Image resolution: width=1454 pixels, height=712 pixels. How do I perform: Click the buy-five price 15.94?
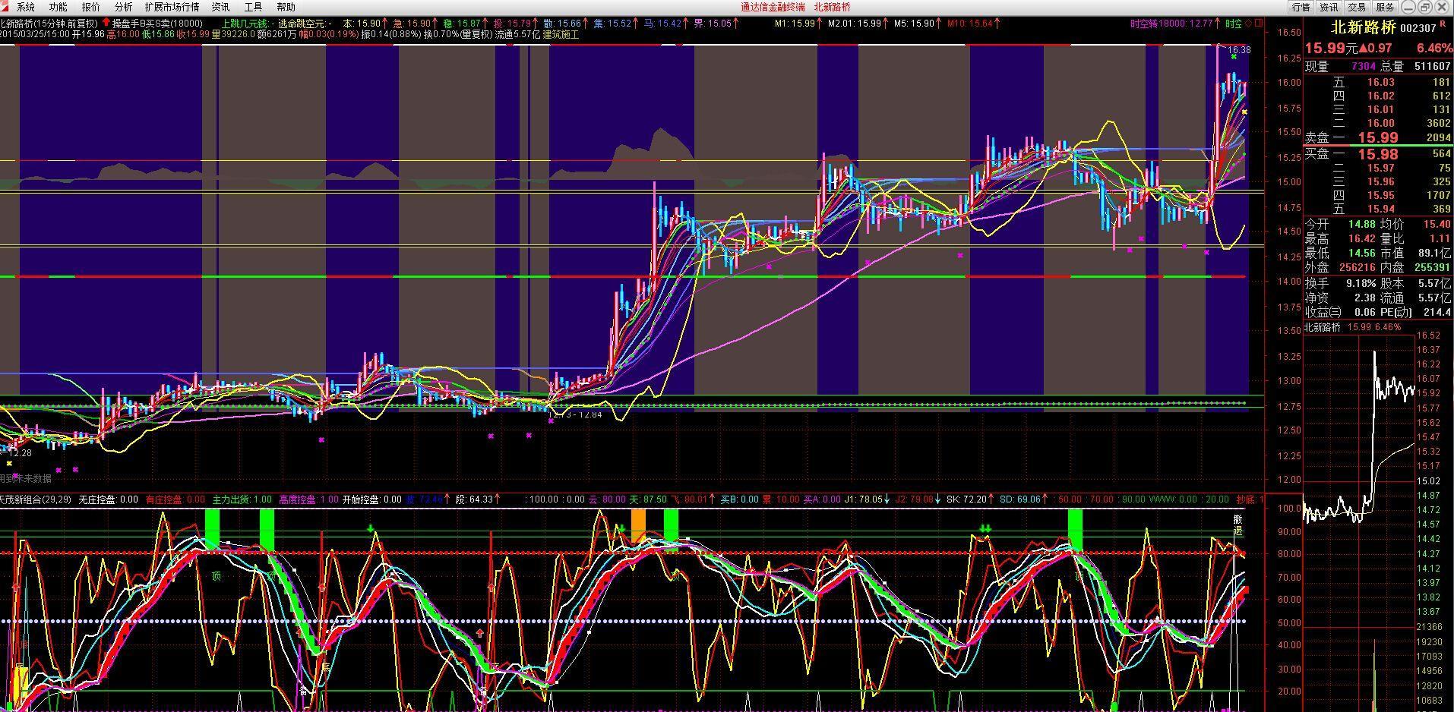pos(1380,210)
